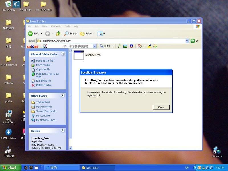Screen dimensions: 228x171
Task: Click the New Folder taskbar button
Action: pos(97,168)
